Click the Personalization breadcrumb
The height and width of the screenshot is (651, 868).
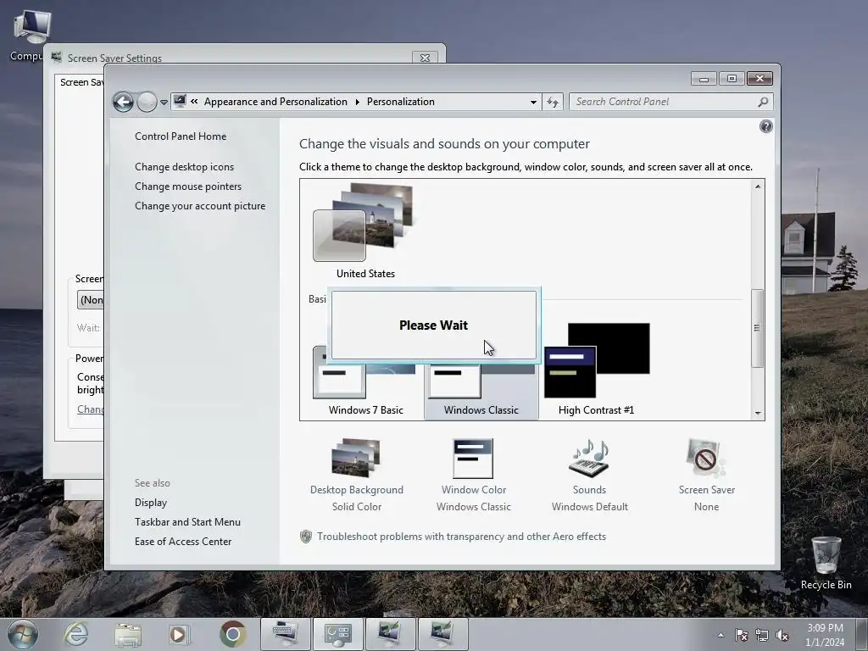tap(401, 102)
